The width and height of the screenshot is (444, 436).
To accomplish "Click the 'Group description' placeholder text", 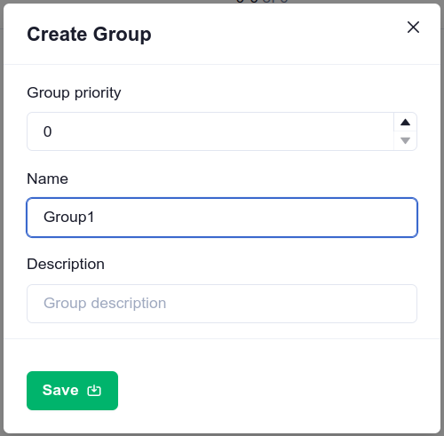I will point(105,304).
